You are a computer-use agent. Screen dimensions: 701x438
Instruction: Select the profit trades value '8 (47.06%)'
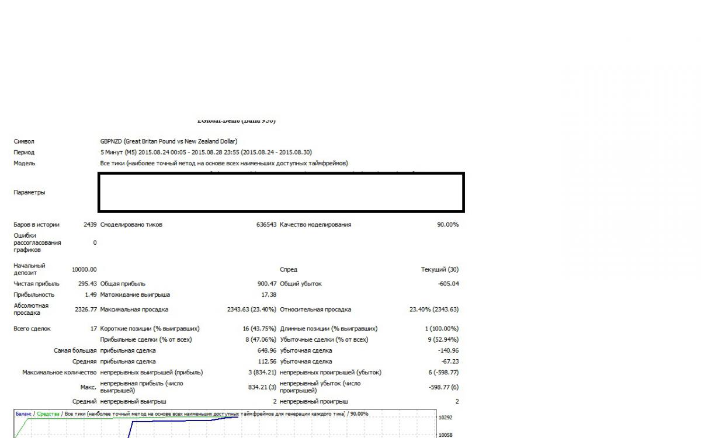click(x=261, y=340)
